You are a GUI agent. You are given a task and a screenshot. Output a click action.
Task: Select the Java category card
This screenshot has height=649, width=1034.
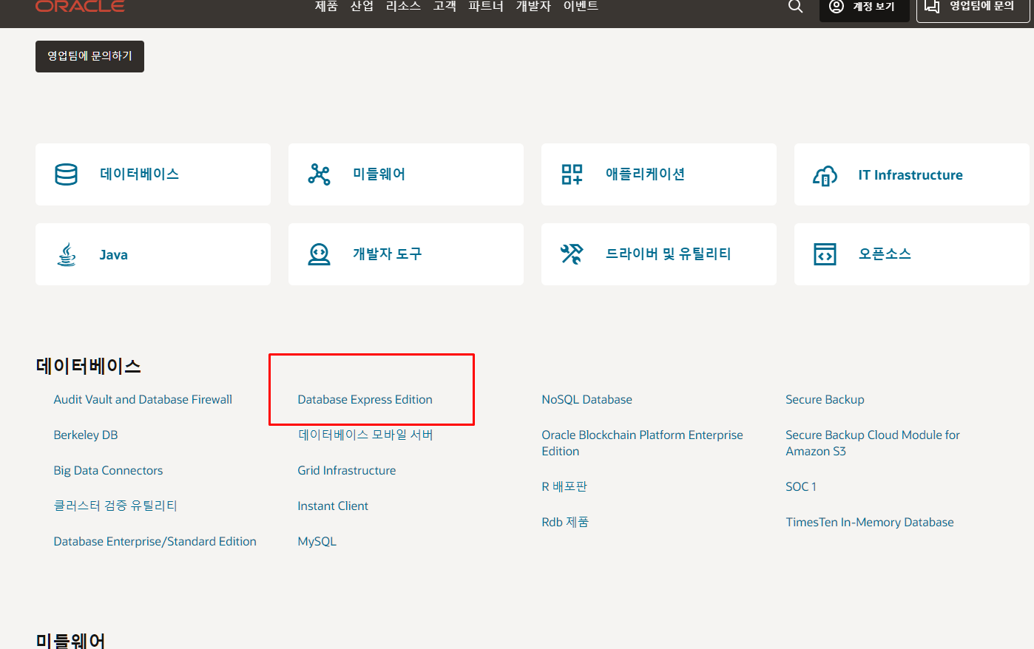[153, 254]
